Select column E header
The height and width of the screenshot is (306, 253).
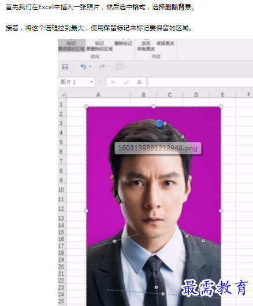[x=222, y=95]
